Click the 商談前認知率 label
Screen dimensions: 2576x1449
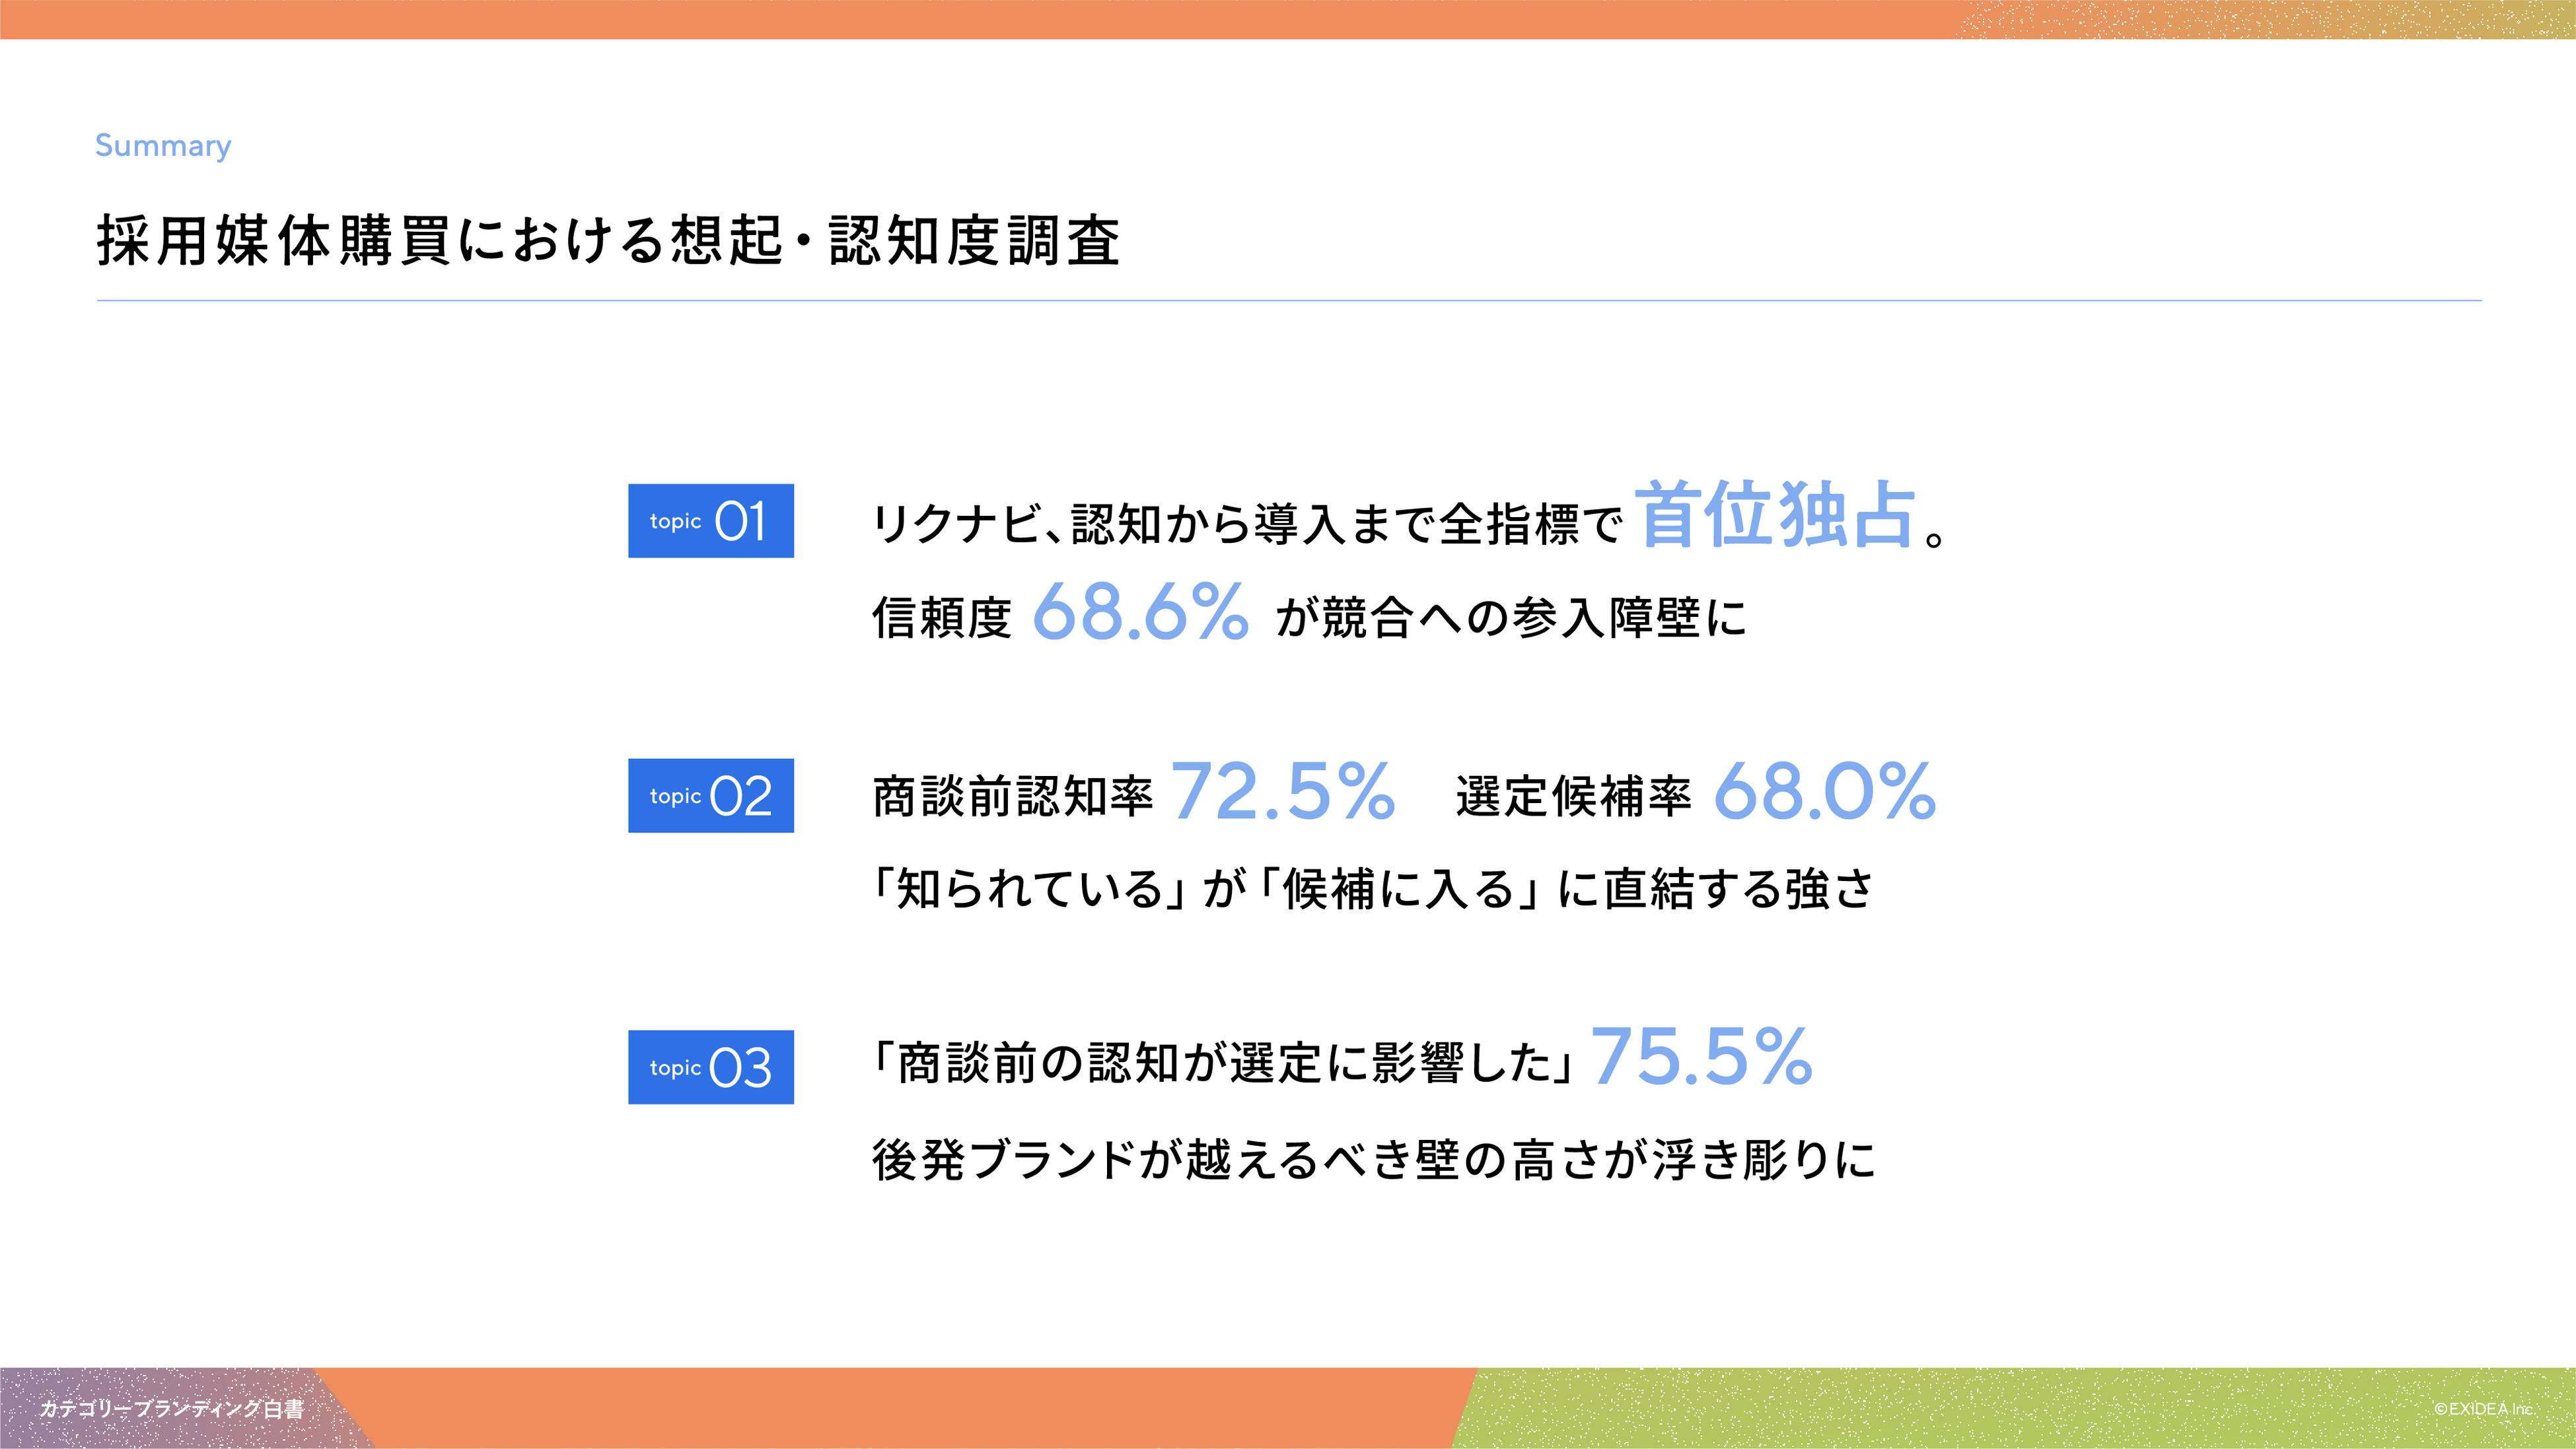1012,797
